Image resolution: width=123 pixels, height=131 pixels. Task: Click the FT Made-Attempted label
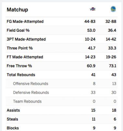coord(25,57)
